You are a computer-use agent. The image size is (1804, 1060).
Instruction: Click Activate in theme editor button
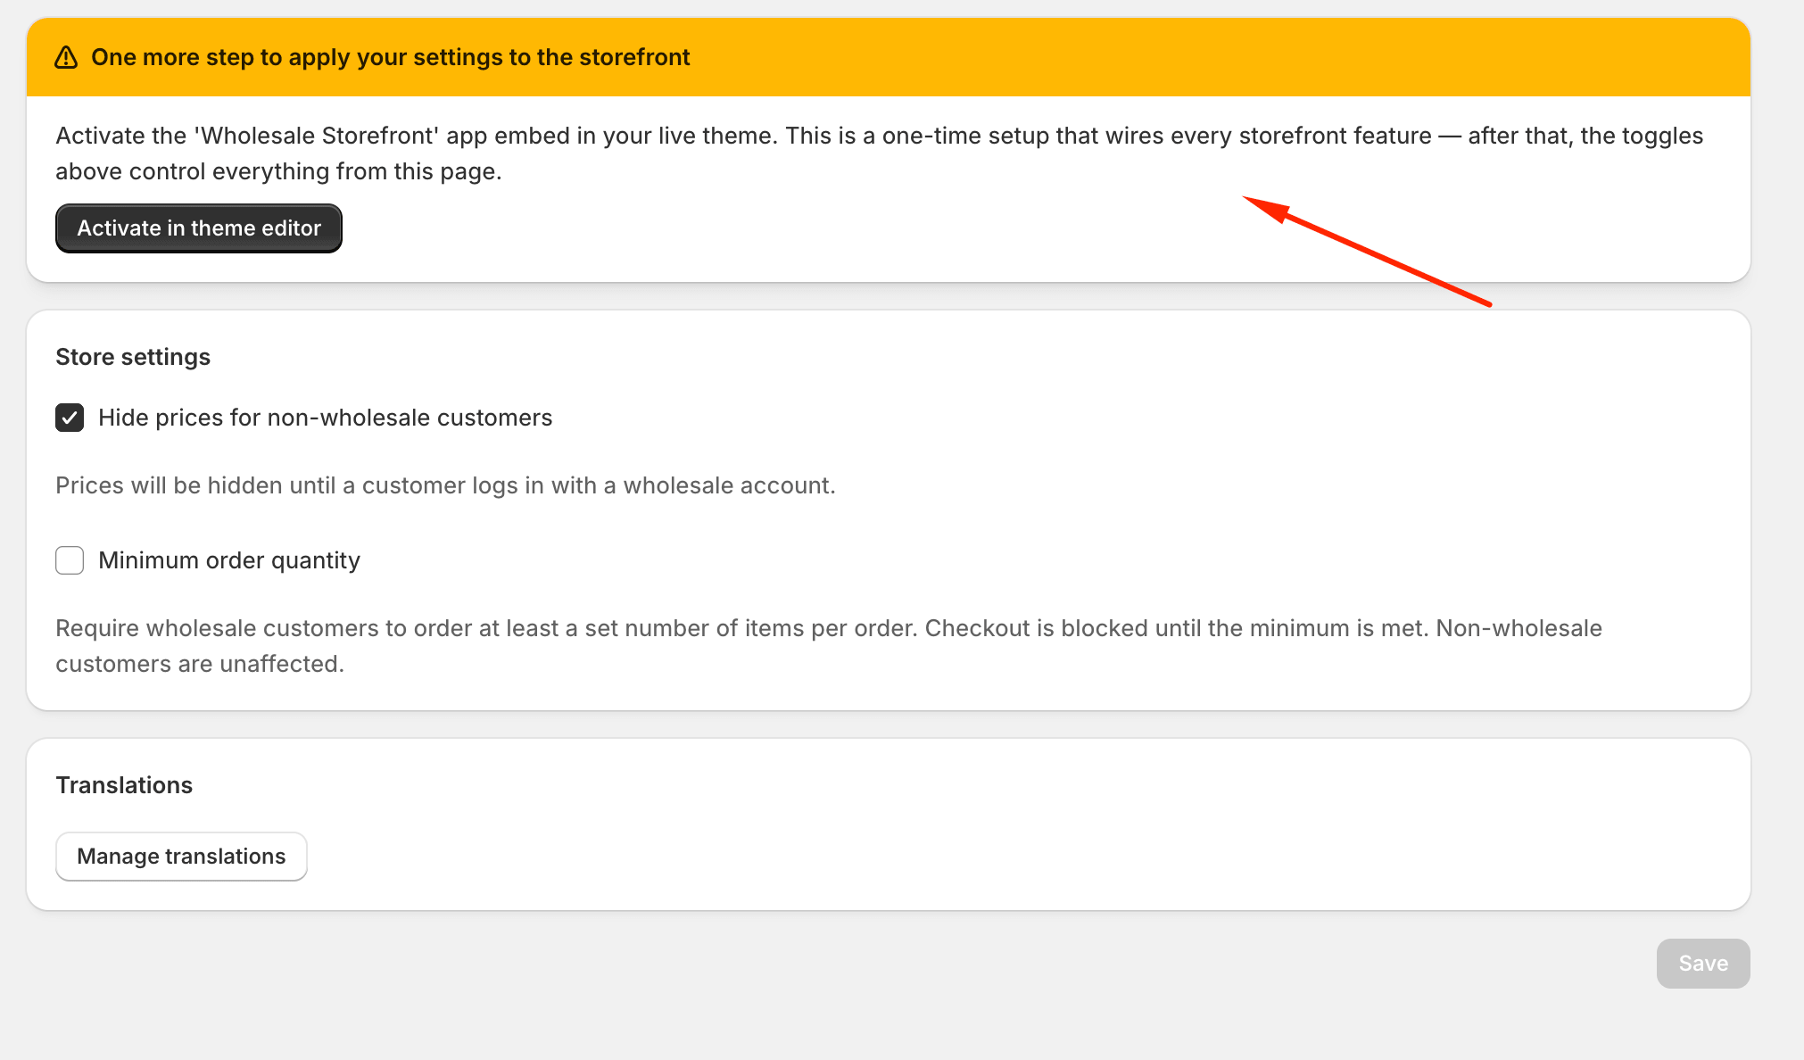pos(199,228)
